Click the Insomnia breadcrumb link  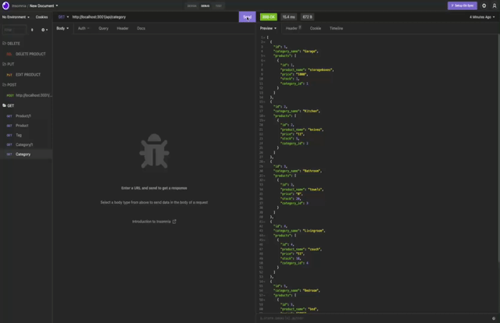click(x=19, y=5)
